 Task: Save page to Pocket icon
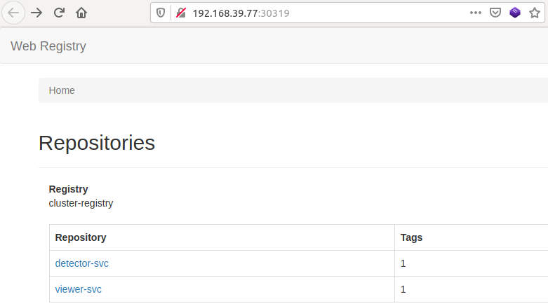point(495,13)
